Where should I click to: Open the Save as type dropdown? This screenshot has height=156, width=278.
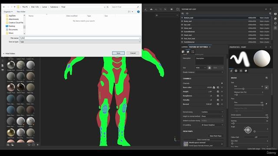tap(80, 42)
